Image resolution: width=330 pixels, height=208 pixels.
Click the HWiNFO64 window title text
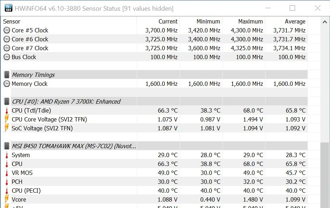coord(94,9)
